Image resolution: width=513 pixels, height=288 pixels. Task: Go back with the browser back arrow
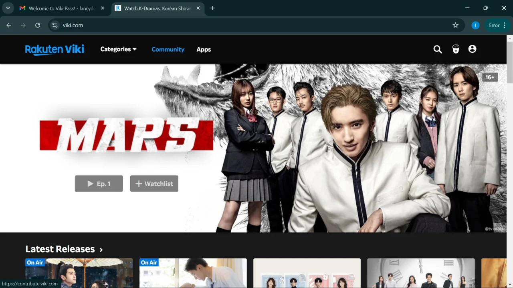coord(9,25)
